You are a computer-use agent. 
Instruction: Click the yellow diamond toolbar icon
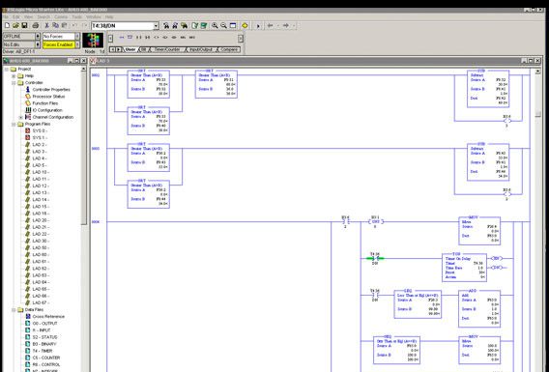point(245,25)
